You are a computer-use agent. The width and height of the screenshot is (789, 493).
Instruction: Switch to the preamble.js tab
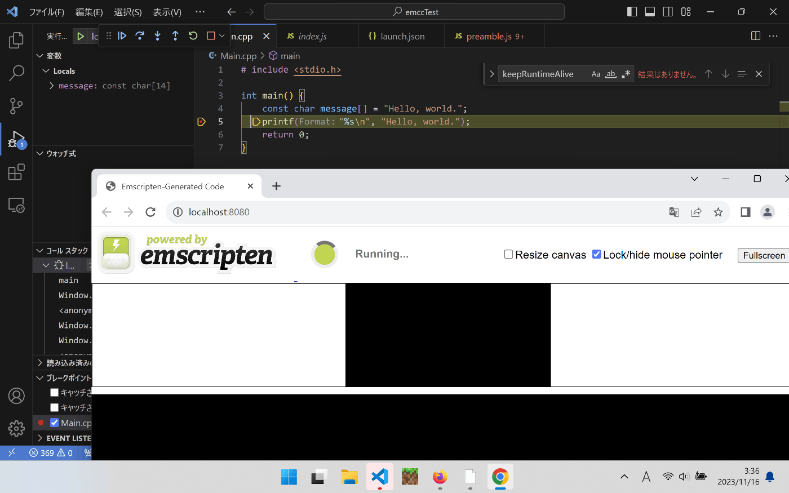pos(494,36)
